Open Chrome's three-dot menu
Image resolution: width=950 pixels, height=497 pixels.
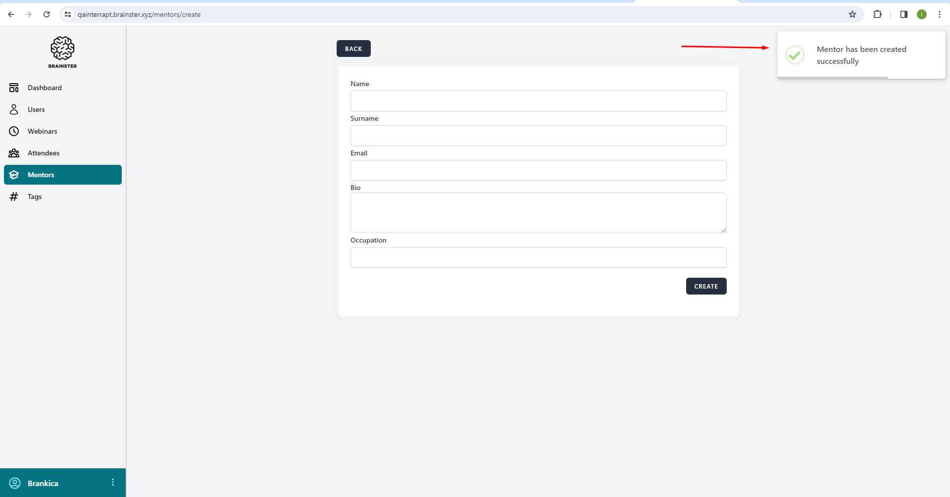[x=939, y=14]
